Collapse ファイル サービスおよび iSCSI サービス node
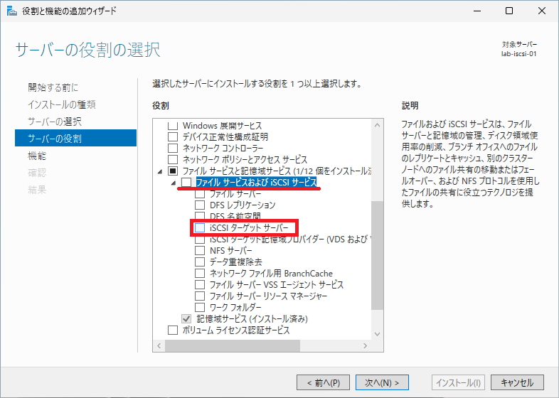 [174, 183]
